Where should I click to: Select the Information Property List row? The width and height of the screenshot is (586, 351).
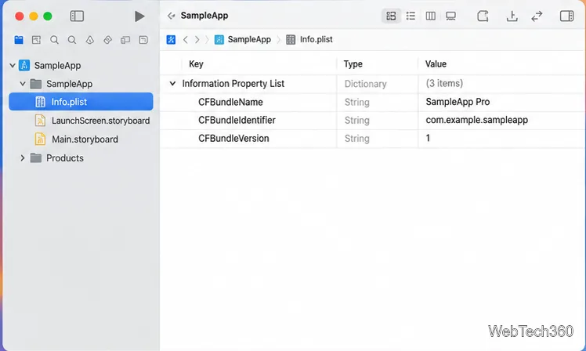(x=373, y=83)
